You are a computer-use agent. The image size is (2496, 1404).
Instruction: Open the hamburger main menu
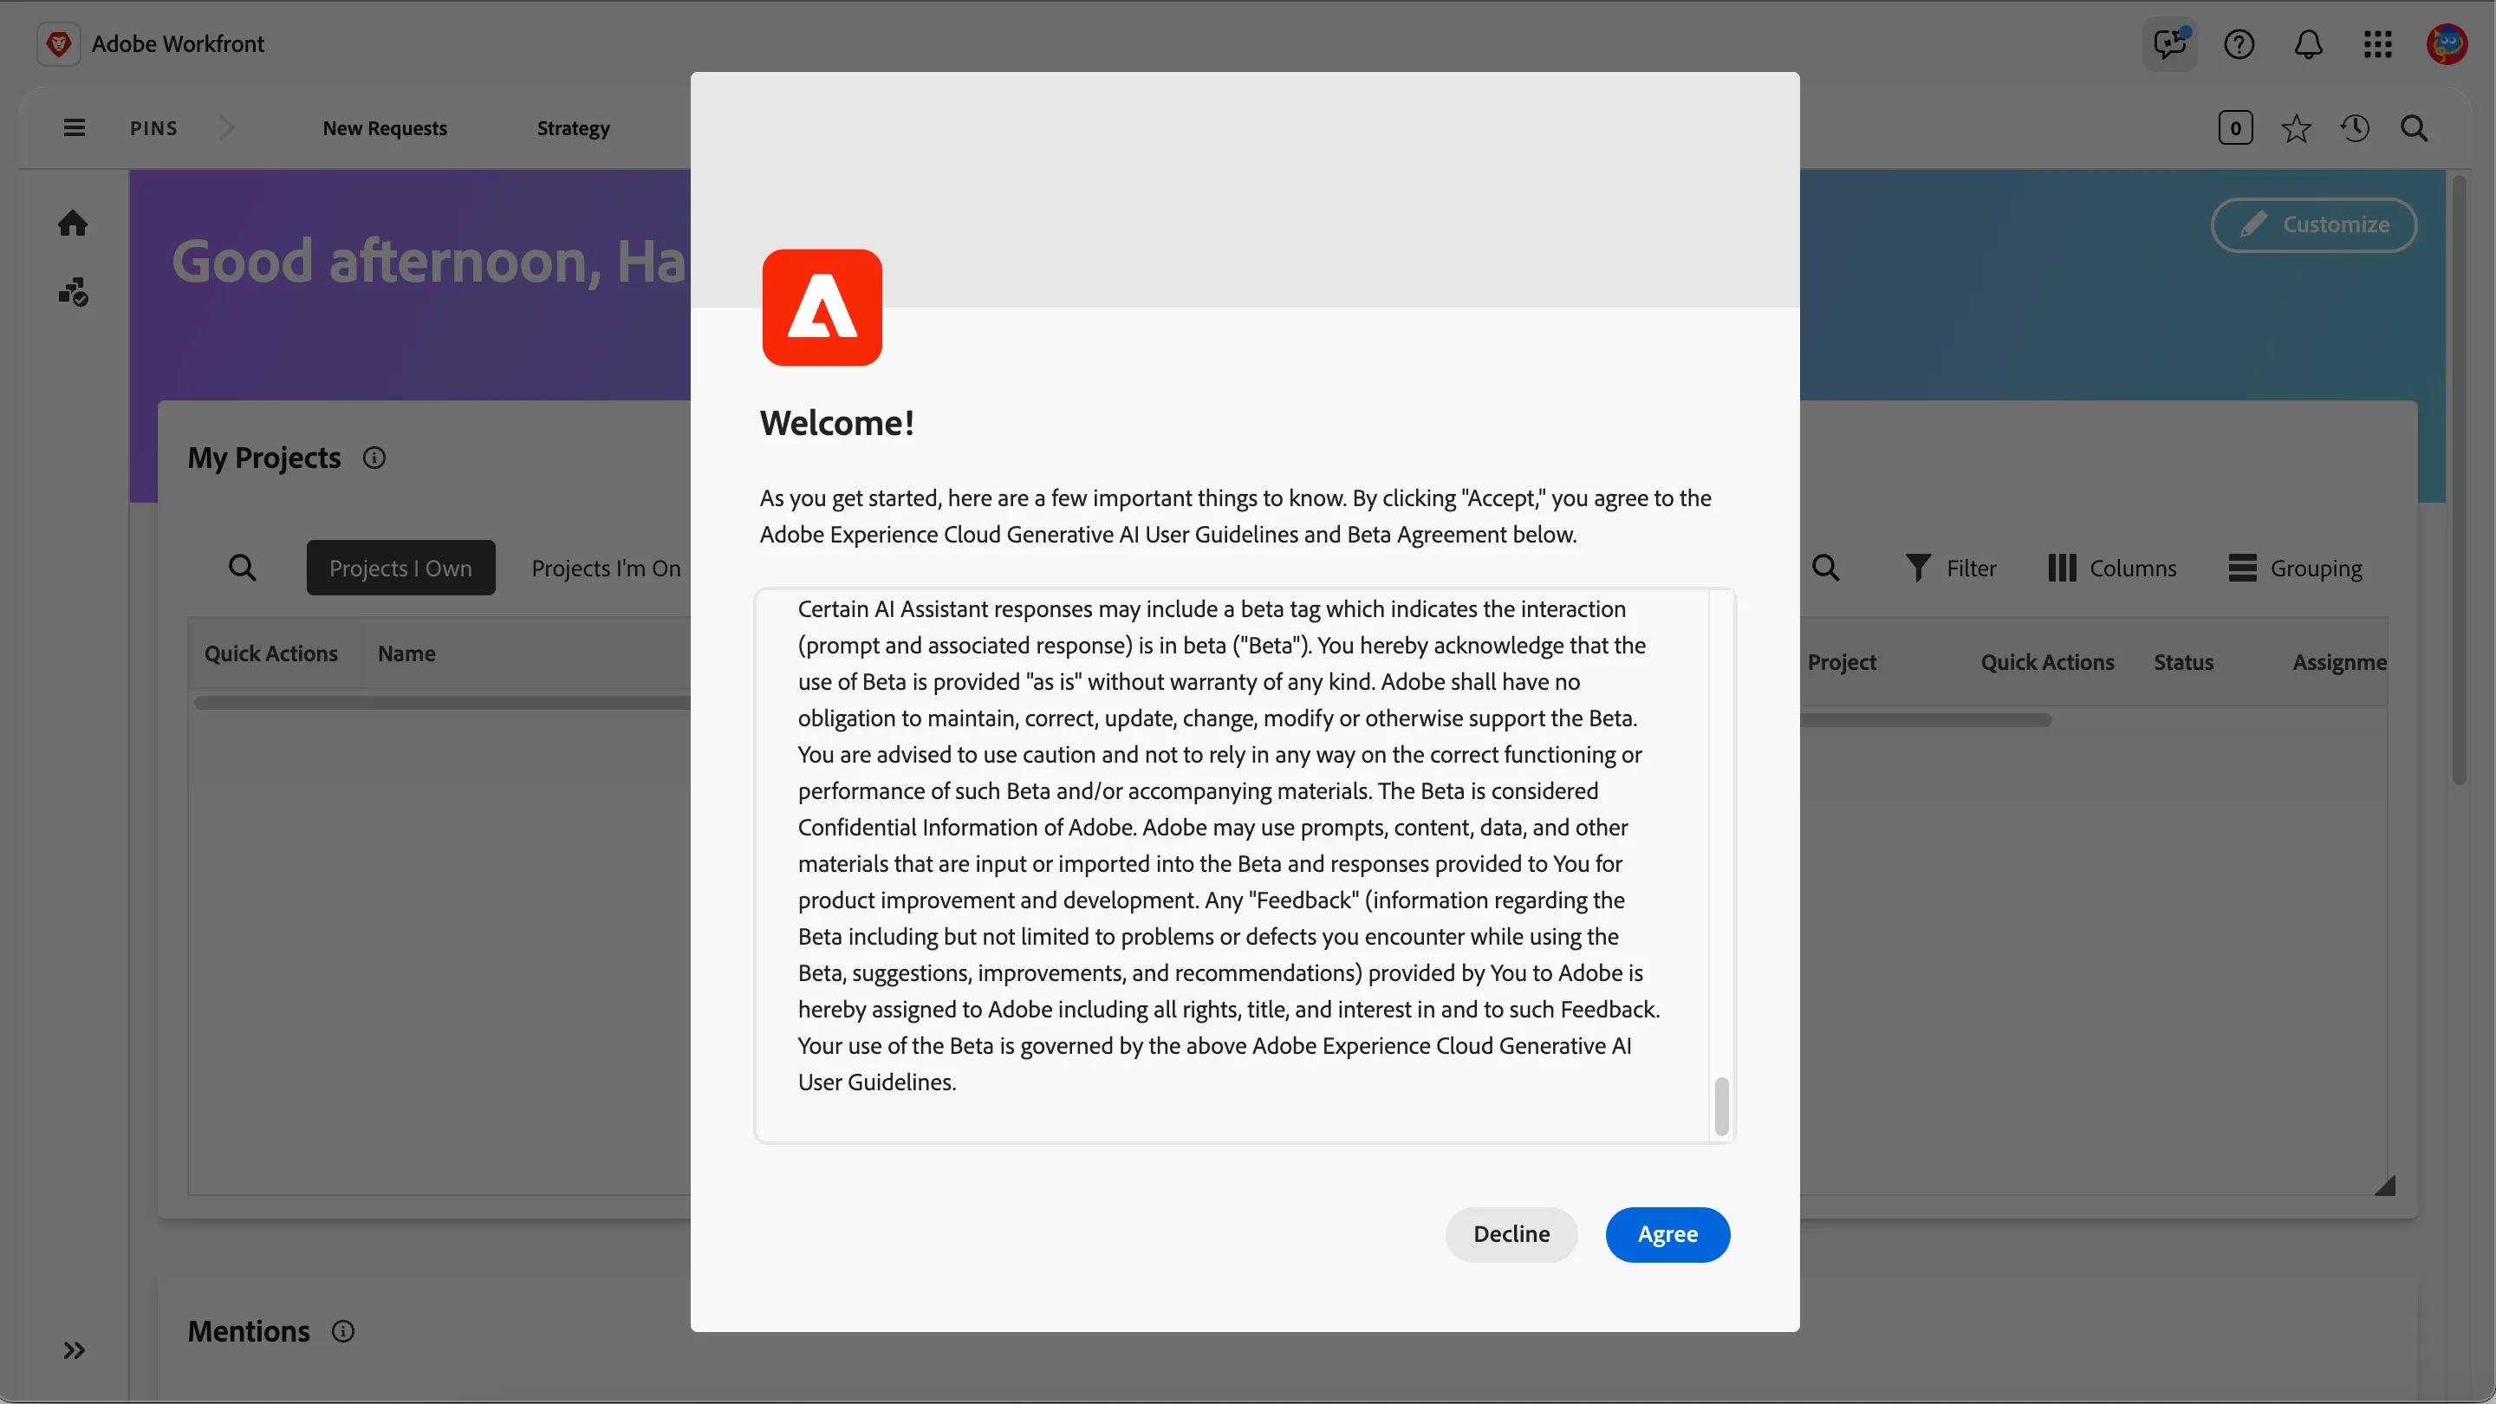tap(74, 128)
